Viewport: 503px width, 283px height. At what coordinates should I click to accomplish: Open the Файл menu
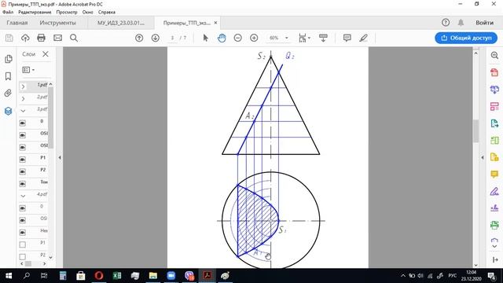(x=8, y=12)
